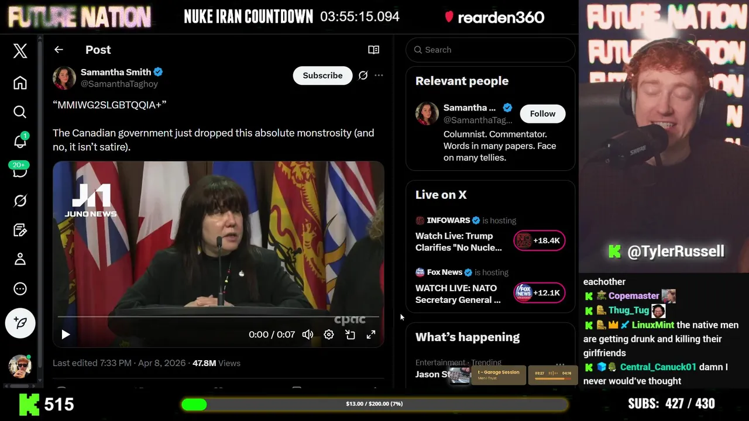
Task: Click the compose post feather button
Action: click(x=20, y=323)
